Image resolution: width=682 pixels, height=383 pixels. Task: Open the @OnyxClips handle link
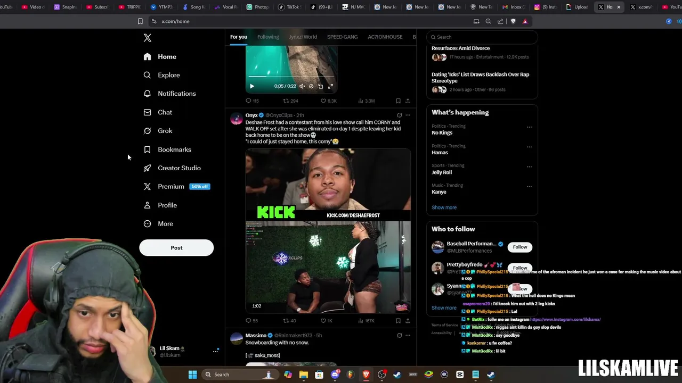tap(279, 115)
